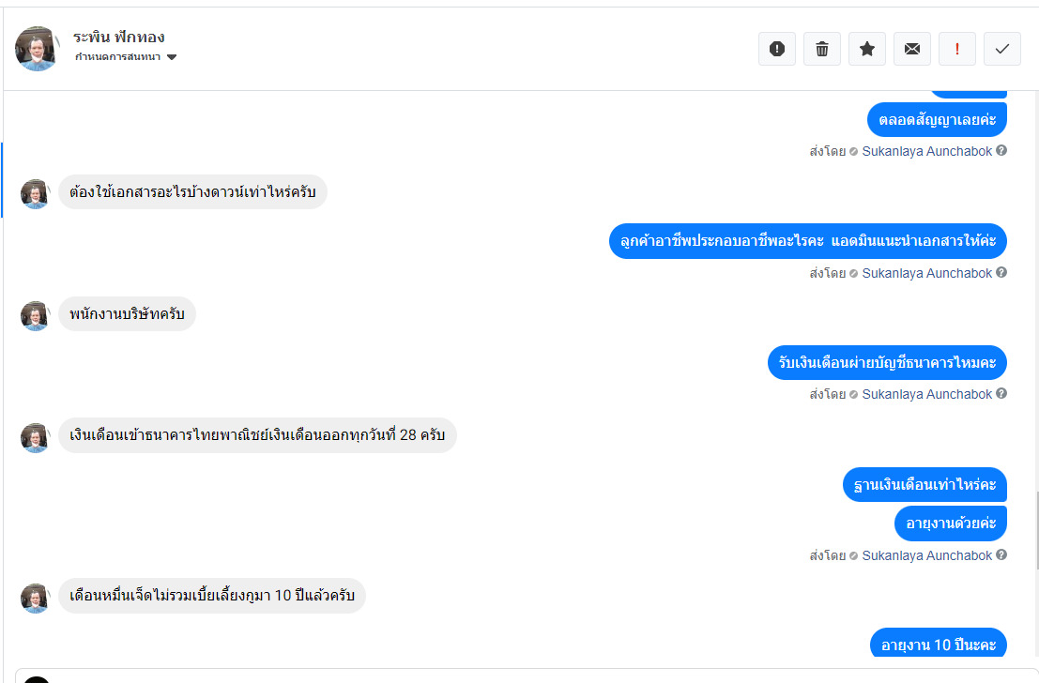The width and height of the screenshot is (1039, 683).
Task: Delete the conversation using the trash icon
Action: pos(822,49)
